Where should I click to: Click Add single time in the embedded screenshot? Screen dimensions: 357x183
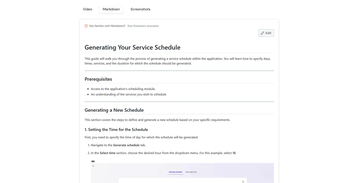coord(191,172)
